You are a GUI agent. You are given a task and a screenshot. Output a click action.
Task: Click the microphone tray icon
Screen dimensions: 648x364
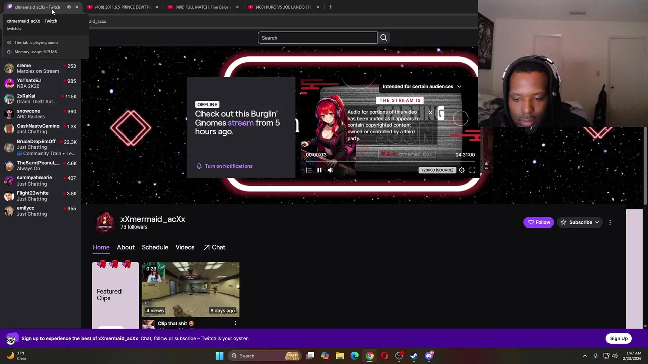coord(595,356)
